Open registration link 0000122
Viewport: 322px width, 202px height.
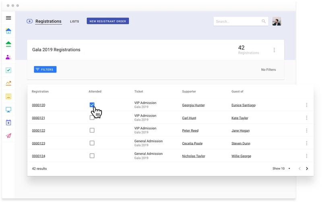coord(39,131)
